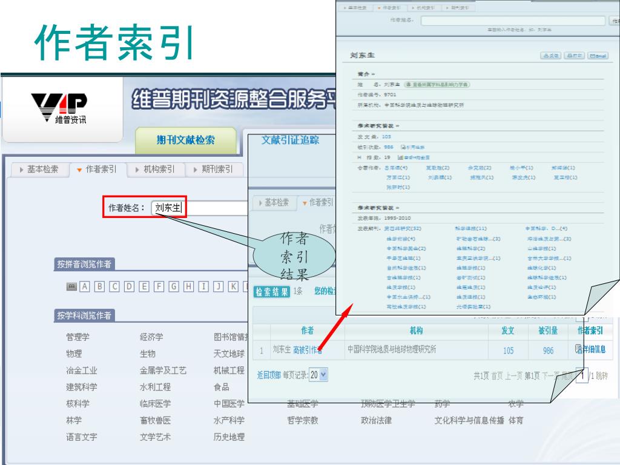
Task: Browse authors in 林学 subject
Action: tap(74, 420)
